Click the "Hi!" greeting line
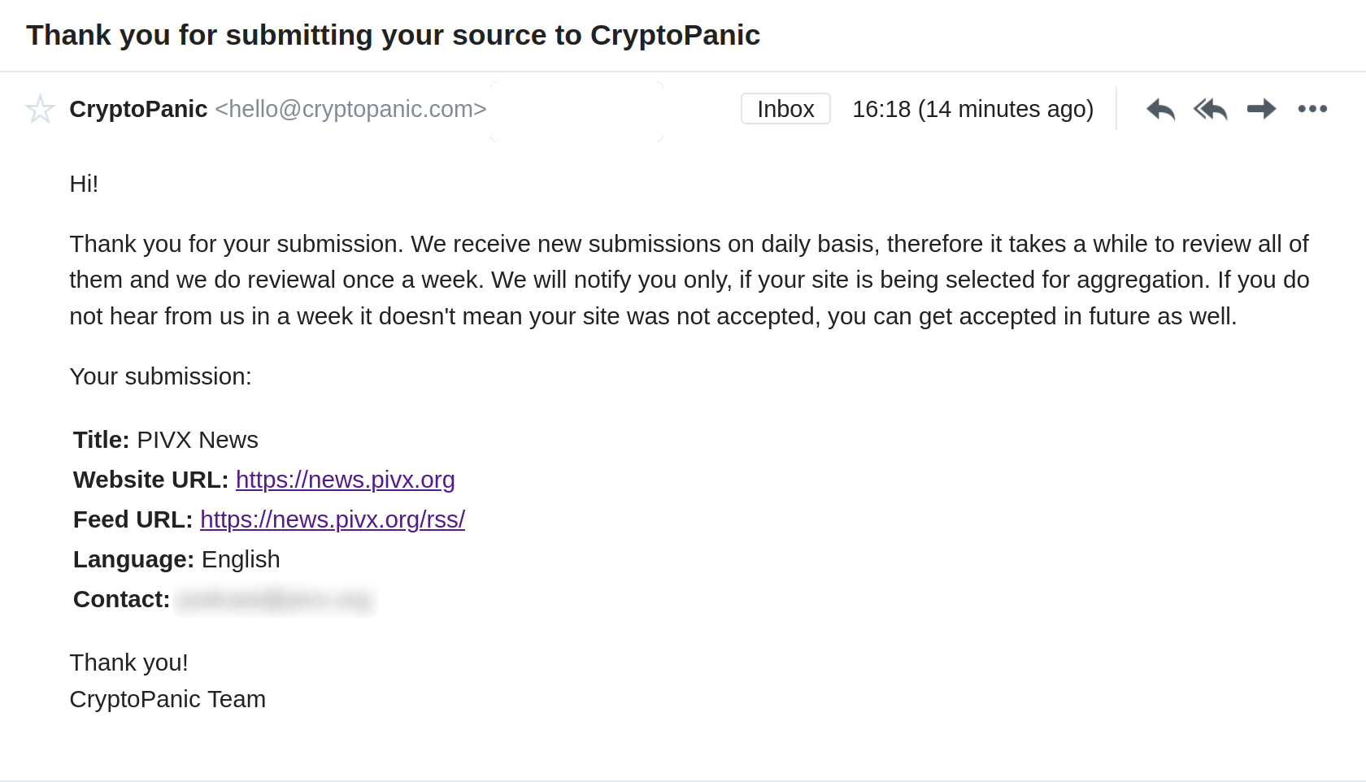Viewport: 1366px width, 782px height. (84, 184)
